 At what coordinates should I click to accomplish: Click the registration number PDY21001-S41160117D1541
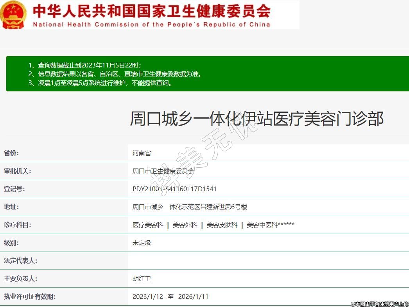pos(174,189)
